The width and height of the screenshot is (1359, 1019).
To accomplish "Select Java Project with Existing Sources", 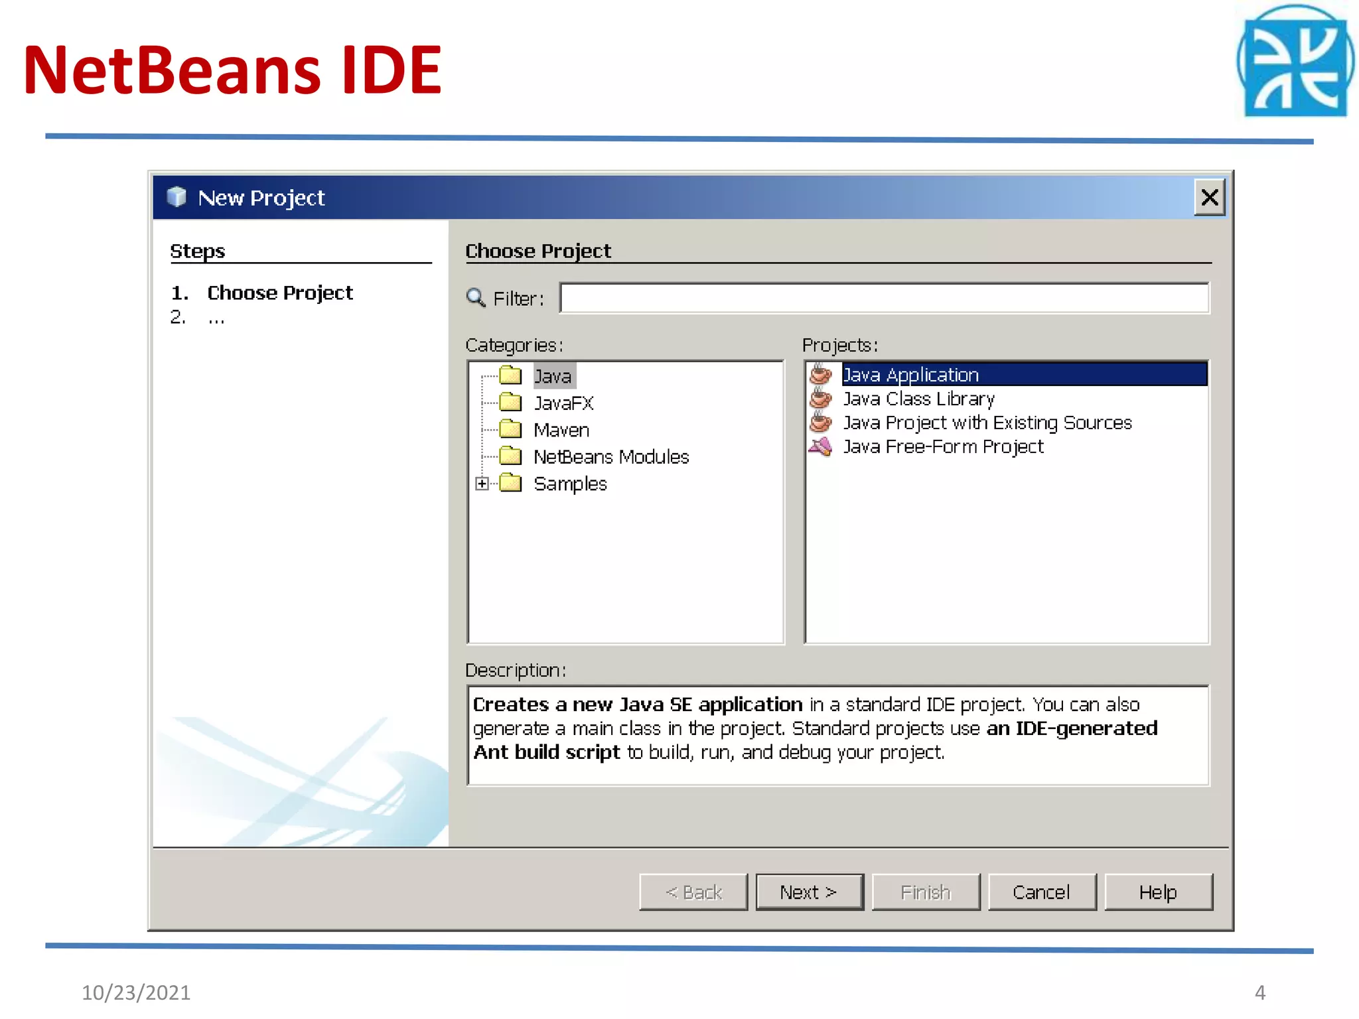I will [987, 423].
